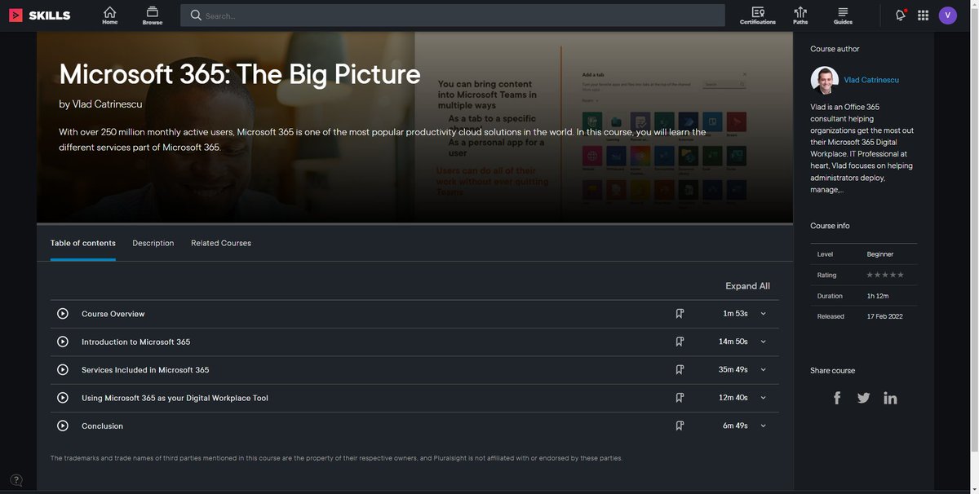Go to Home in top navigation
The image size is (979, 494).
(109, 15)
